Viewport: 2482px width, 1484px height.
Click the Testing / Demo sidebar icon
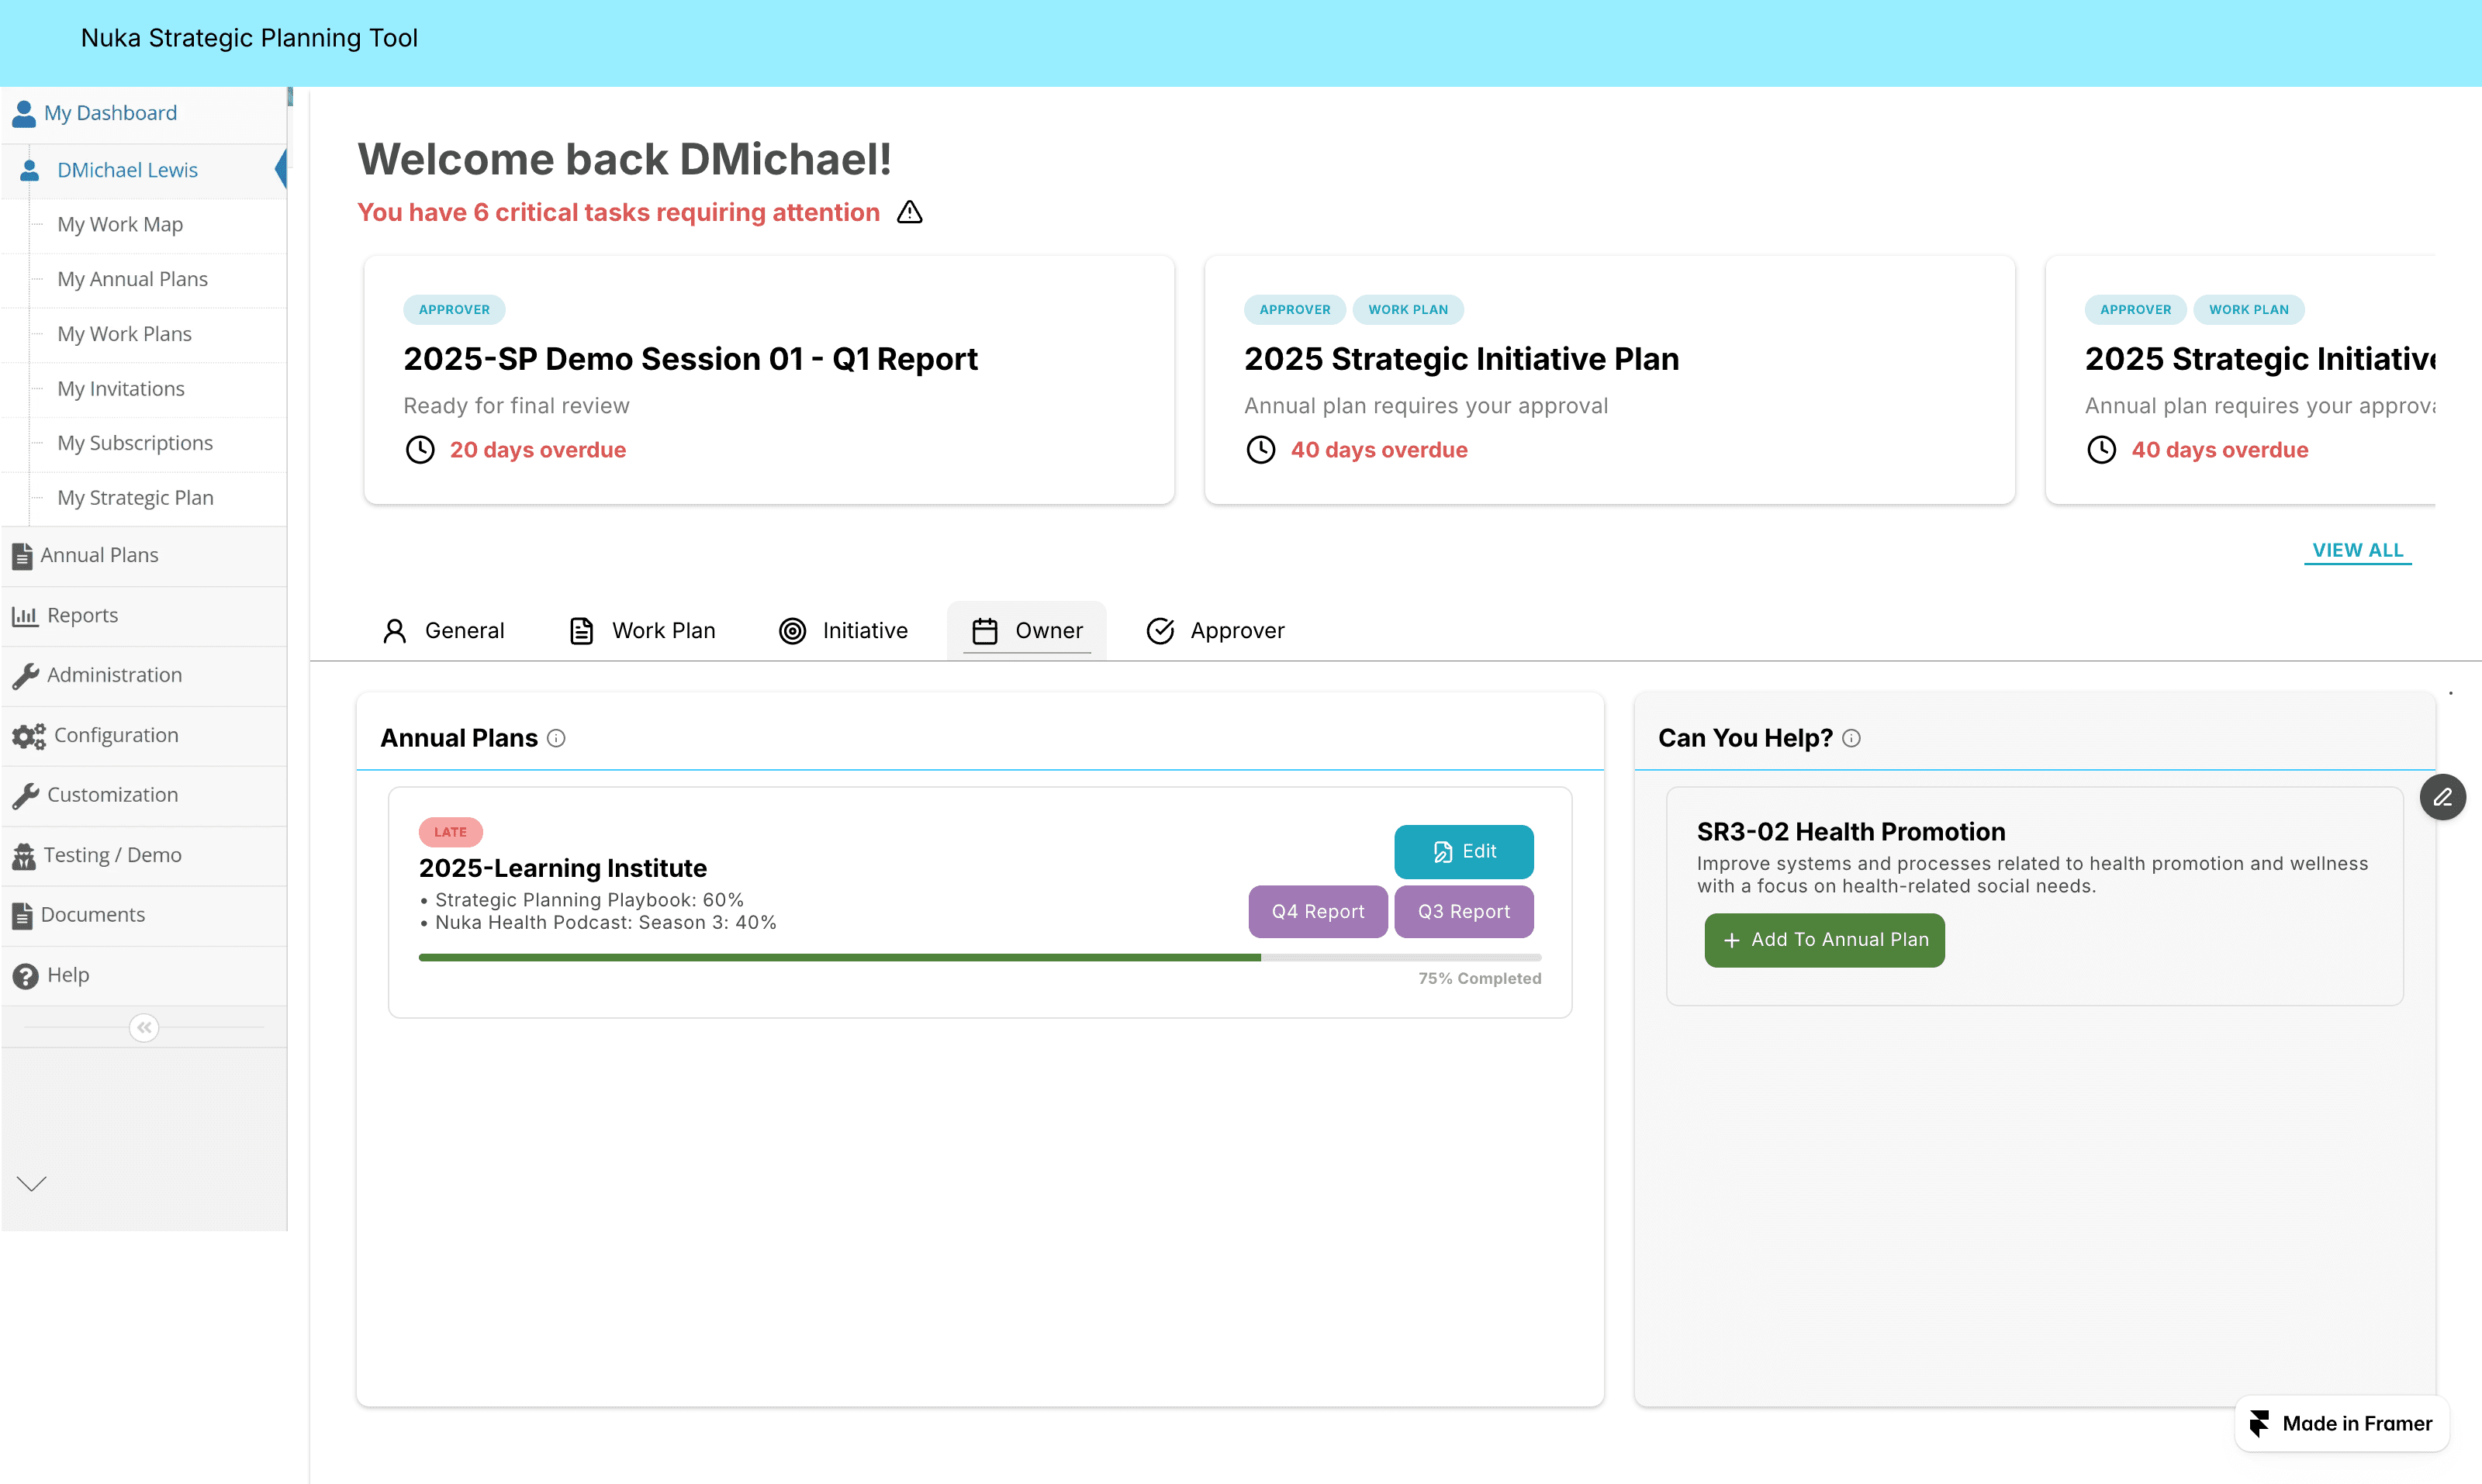tap(24, 855)
